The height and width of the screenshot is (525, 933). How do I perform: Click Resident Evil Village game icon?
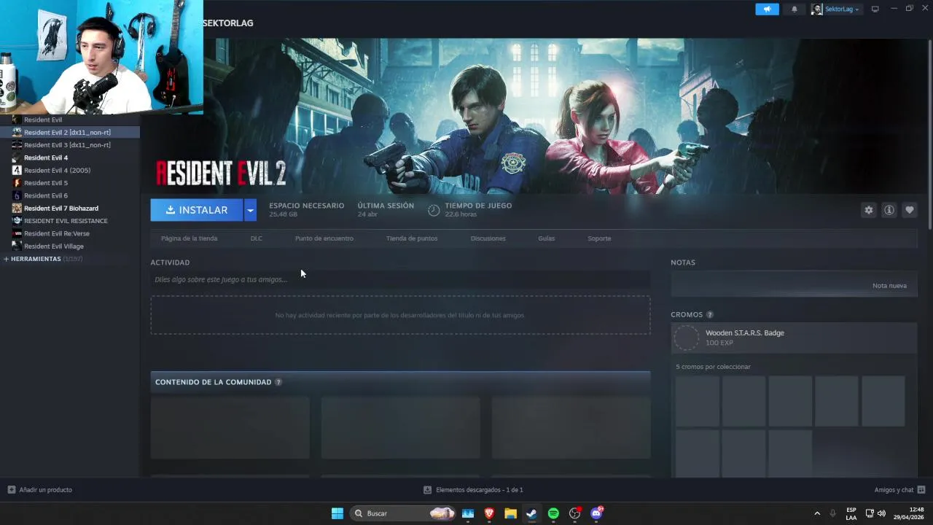click(x=17, y=246)
